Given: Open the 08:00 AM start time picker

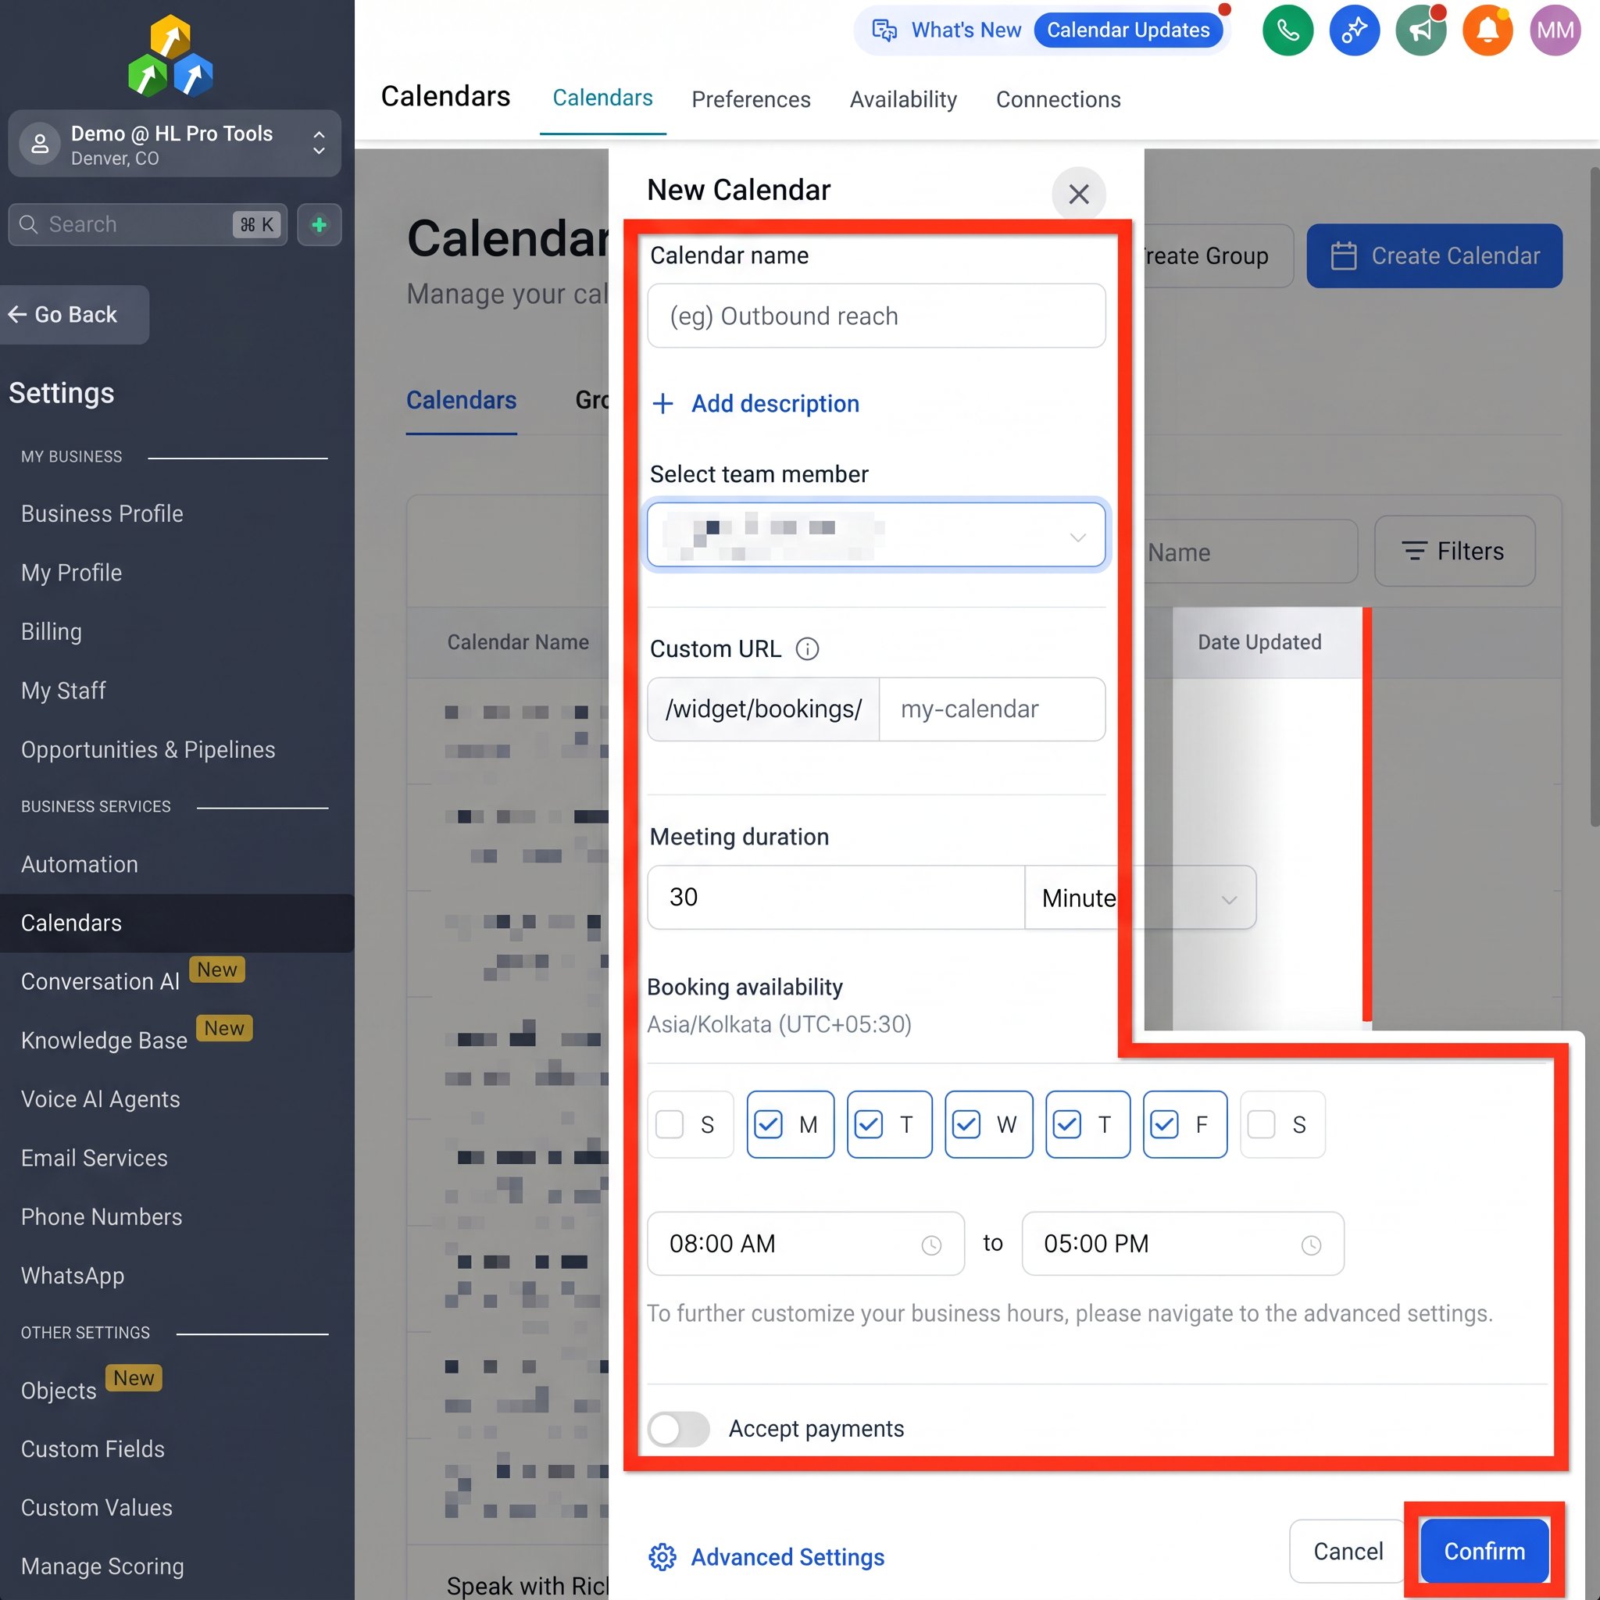Looking at the screenshot, I should click(805, 1244).
